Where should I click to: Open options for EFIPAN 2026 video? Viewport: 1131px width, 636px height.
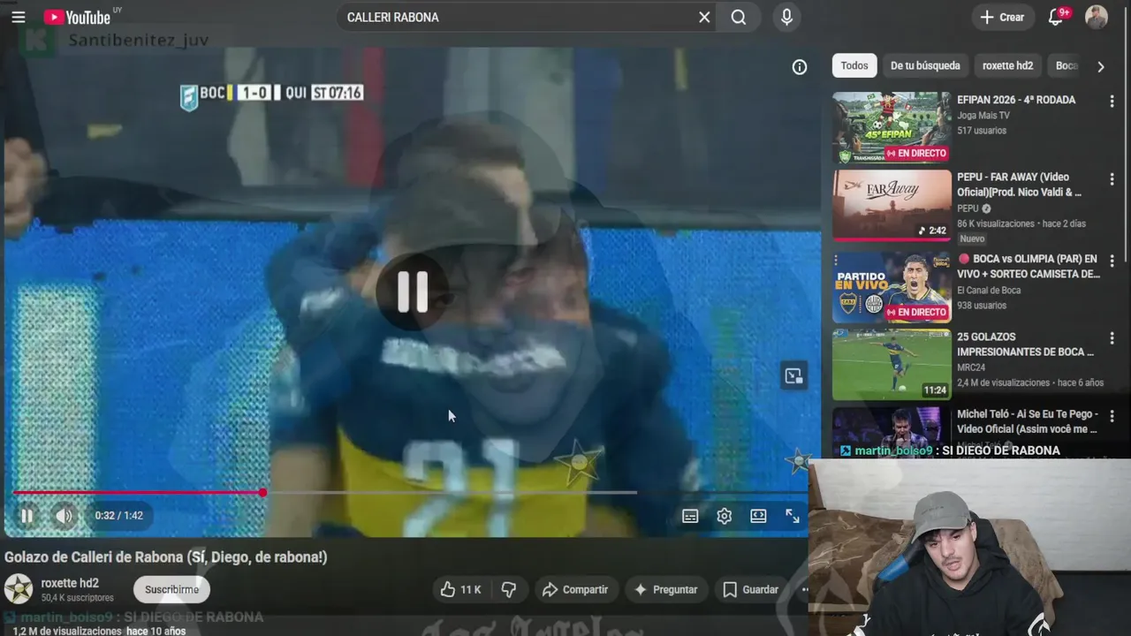click(1112, 102)
